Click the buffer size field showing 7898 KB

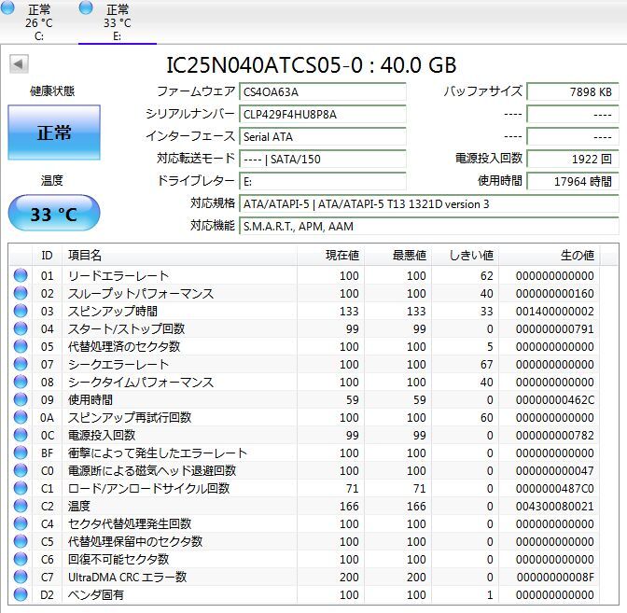(x=572, y=91)
